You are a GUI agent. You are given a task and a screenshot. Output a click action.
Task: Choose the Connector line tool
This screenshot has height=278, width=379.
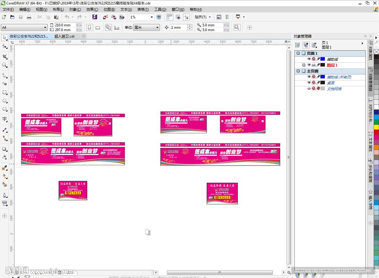pyautogui.click(x=4, y=138)
